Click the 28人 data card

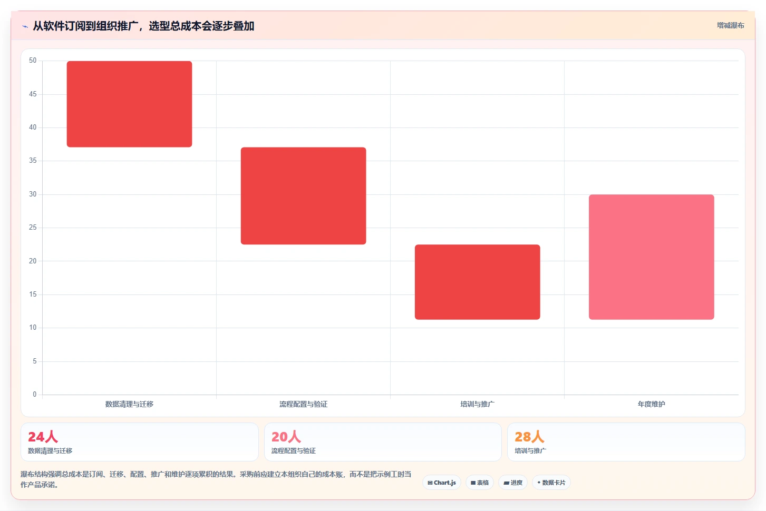point(626,442)
